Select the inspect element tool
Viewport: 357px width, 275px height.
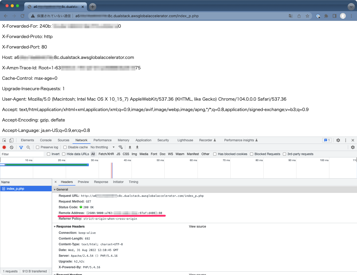click(x=4, y=140)
